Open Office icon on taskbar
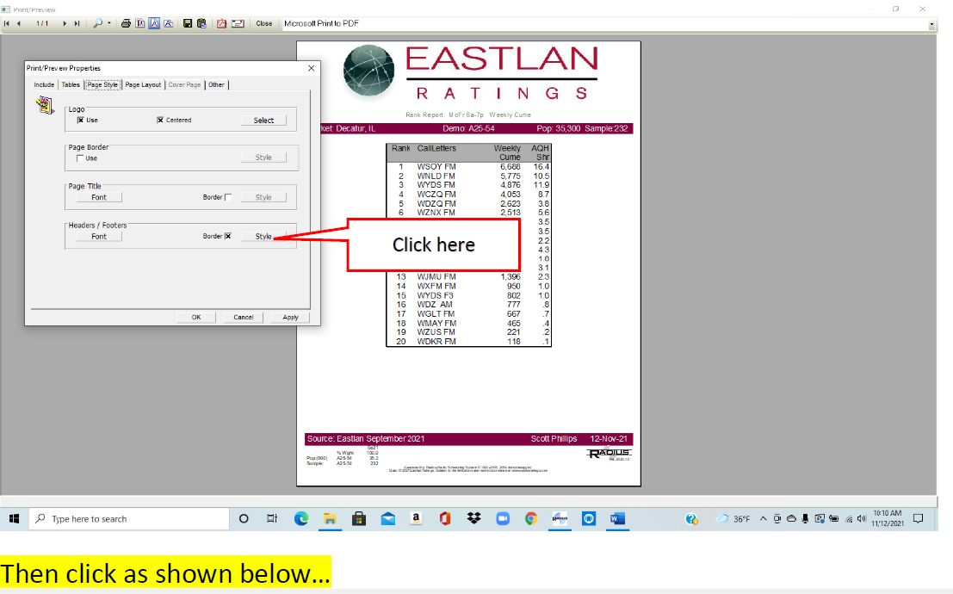This screenshot has width=953, height=594. 445,518
